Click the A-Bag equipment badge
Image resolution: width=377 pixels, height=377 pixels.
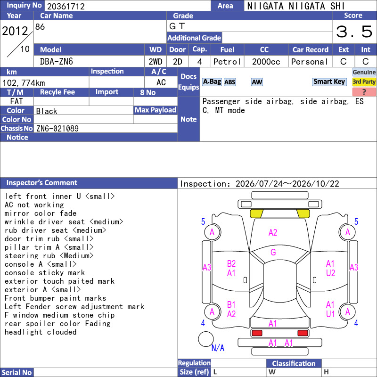point(212,82)
